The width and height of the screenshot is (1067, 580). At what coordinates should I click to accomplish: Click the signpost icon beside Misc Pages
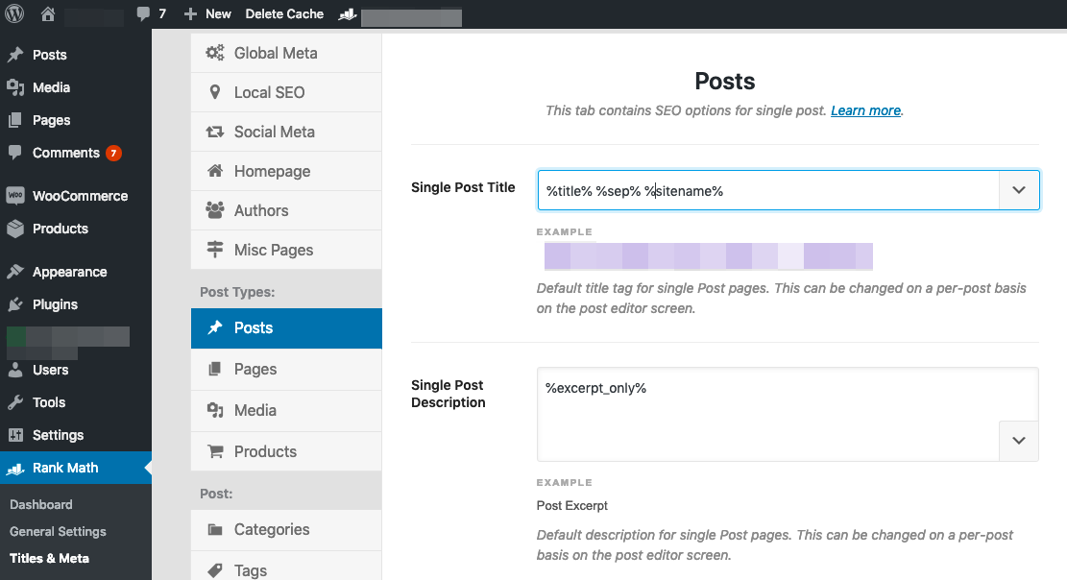[x=215, y=250]
